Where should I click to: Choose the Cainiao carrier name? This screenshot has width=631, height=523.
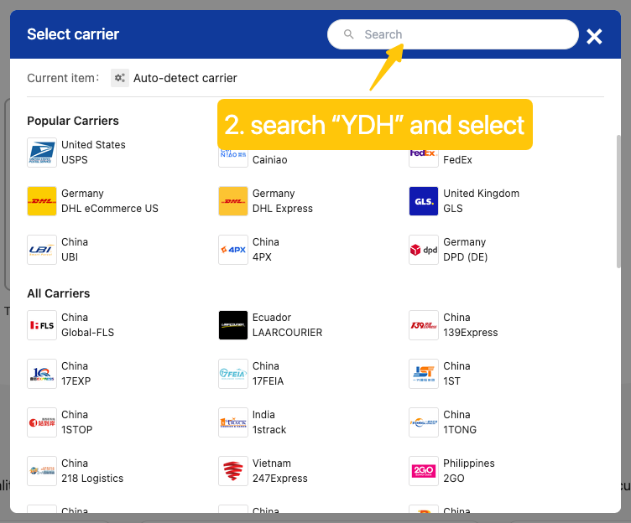coord(269,160)
